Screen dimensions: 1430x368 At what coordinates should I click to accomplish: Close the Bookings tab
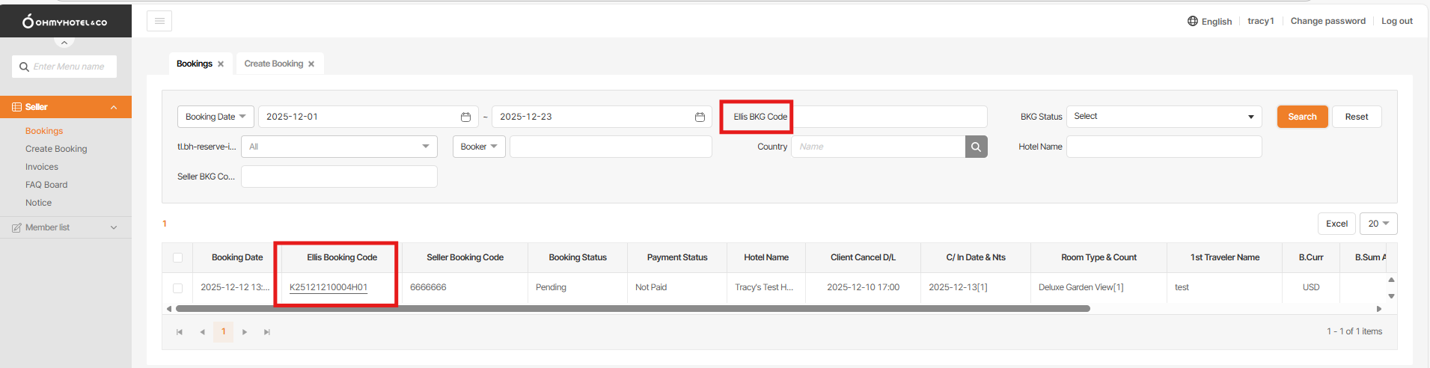click(221, 64)
